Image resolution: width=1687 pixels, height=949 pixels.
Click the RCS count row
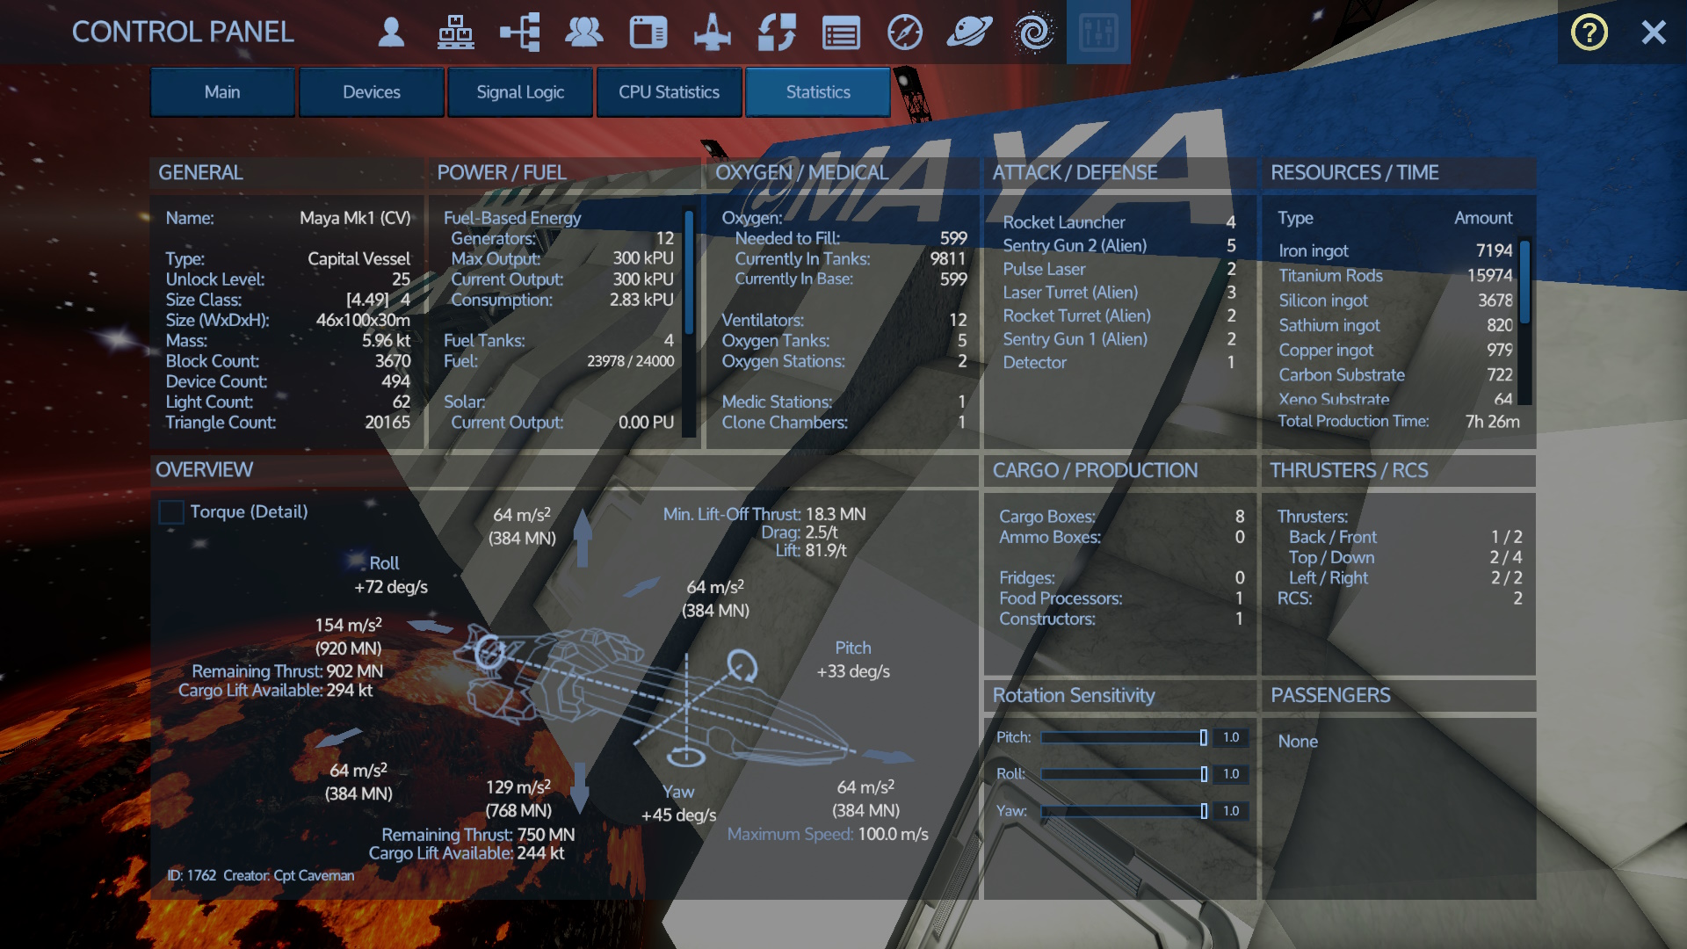pyautogui.click(x=1400, y=598)
